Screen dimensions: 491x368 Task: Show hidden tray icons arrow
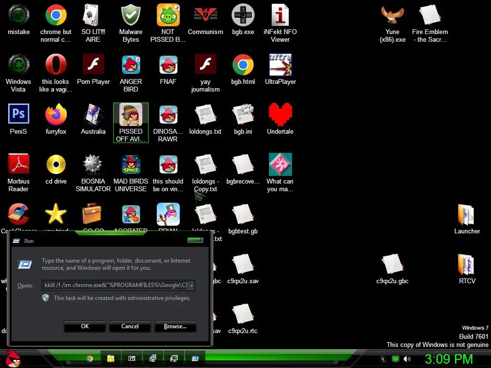point(383,359)
